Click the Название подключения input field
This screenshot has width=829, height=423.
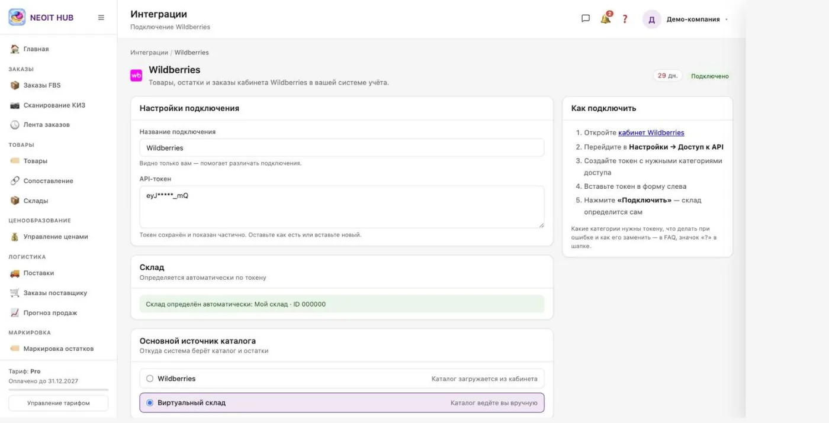[342, 148]
